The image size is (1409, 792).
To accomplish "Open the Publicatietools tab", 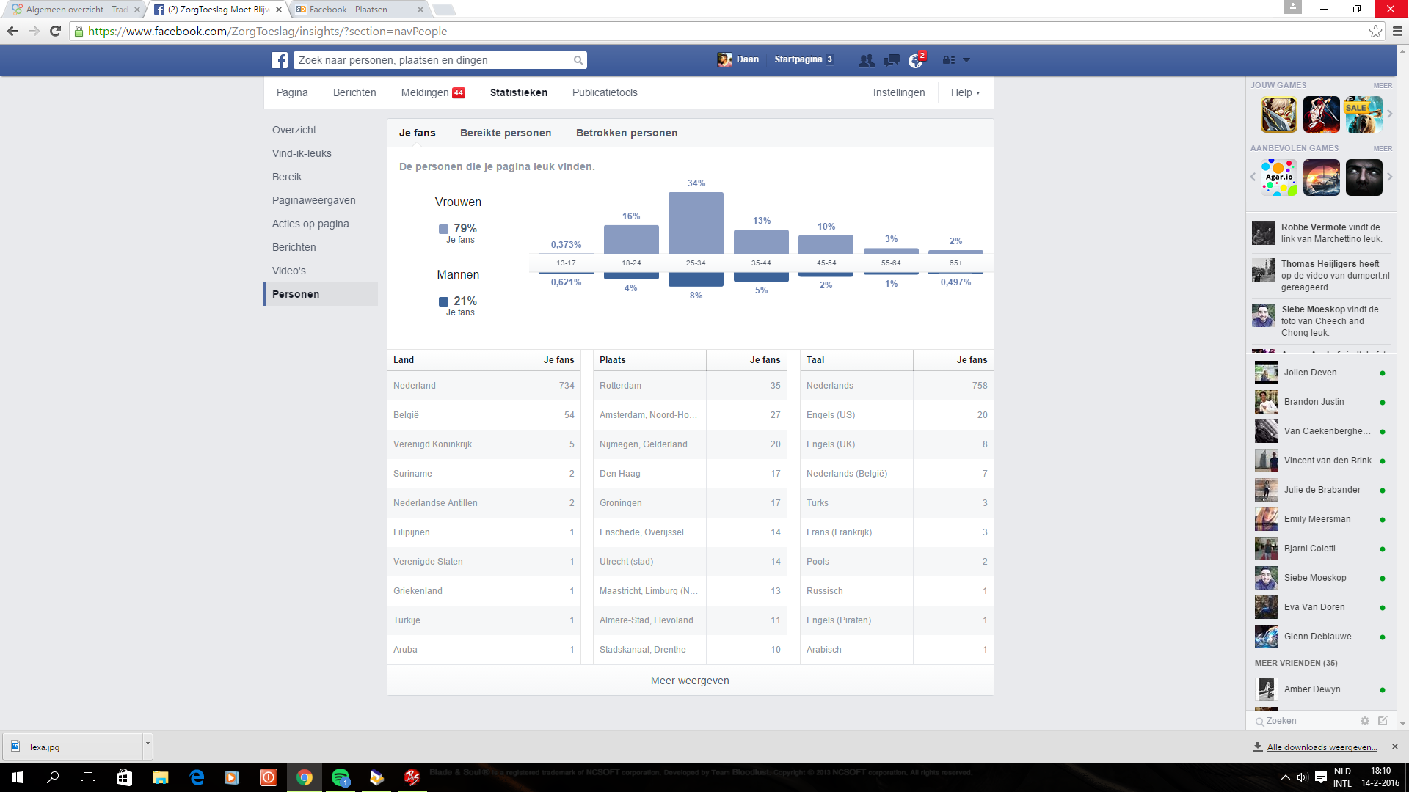I will pyautogui.click(x=605, y=92).
